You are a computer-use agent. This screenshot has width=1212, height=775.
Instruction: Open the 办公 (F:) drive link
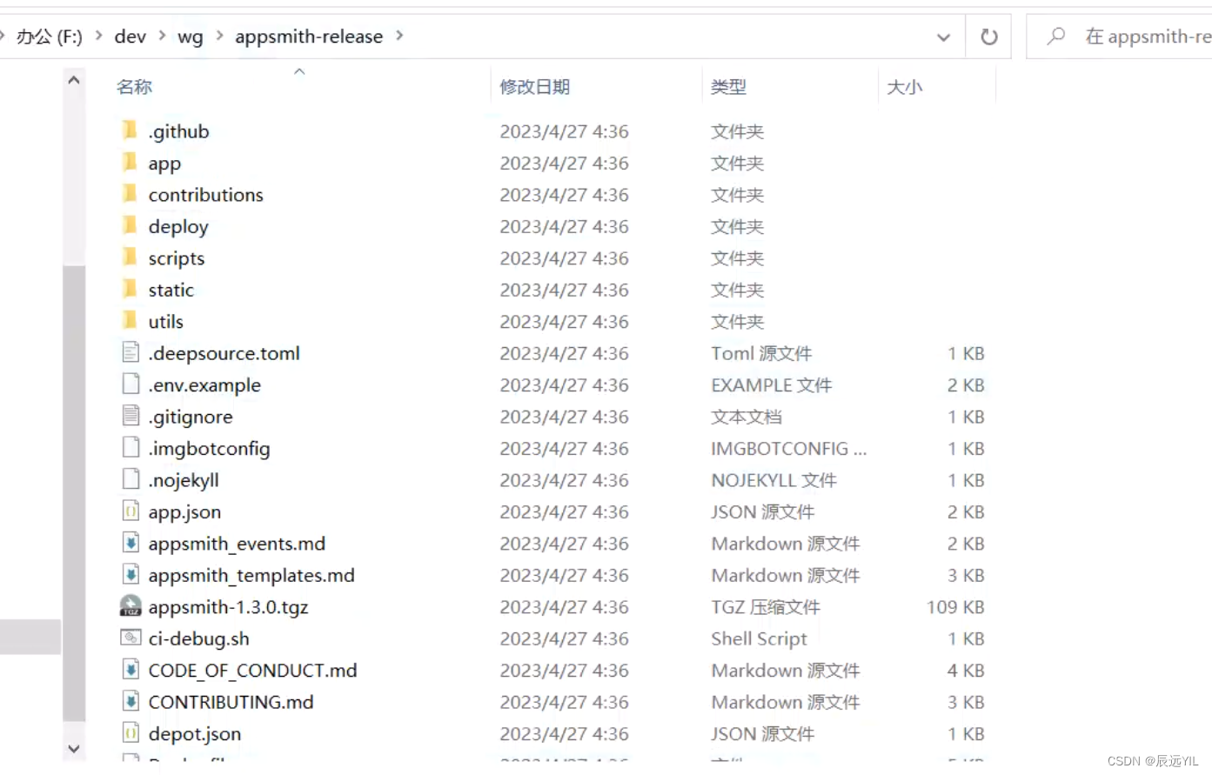[50, 37]
